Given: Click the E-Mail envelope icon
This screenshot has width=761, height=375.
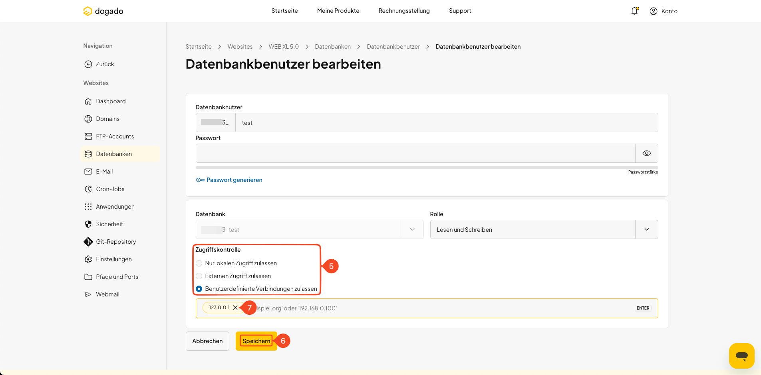Looking at the screenshot, I should tap(88, 172).
